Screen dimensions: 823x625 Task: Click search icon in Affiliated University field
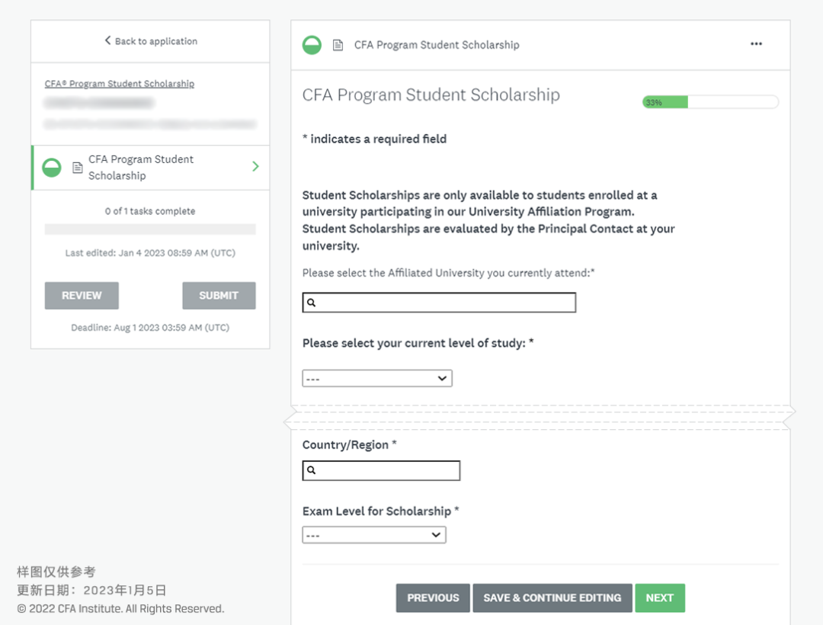pyautogui.click(x=311, y=303)
